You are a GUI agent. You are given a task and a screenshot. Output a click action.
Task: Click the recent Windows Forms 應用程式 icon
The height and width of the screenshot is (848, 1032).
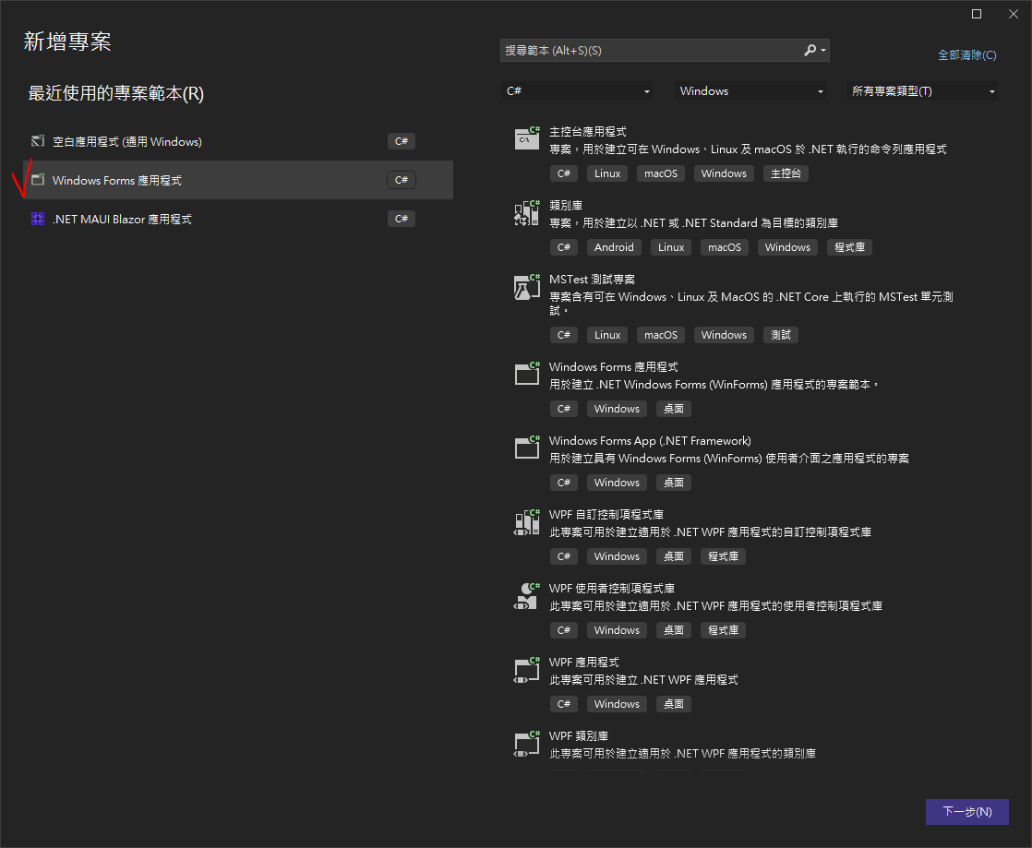[38, 180]
